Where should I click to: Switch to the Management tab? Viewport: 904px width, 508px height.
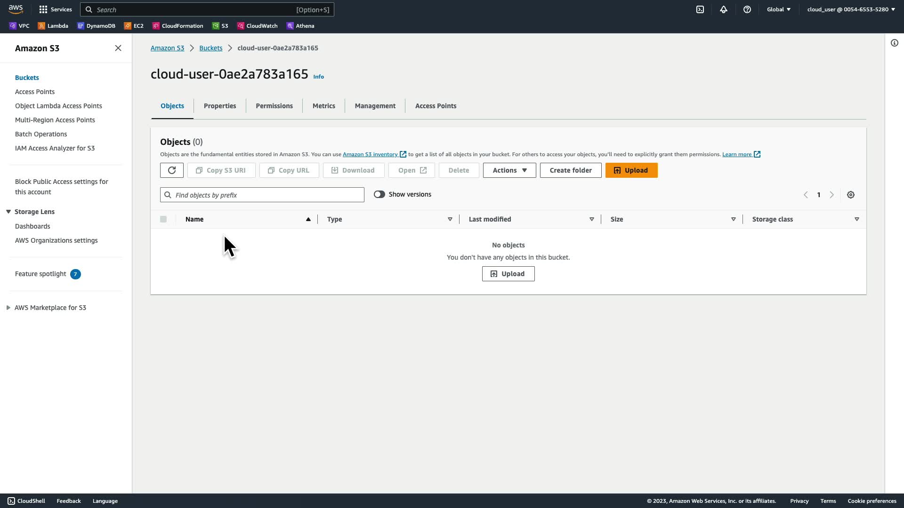pyautogui.click(x=375, y=106)
